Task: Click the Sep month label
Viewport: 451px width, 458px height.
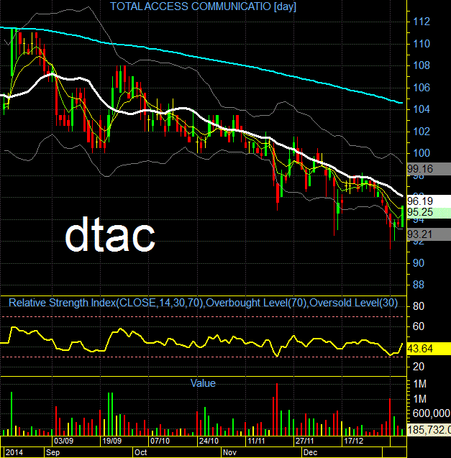Action: click(53, 452)
